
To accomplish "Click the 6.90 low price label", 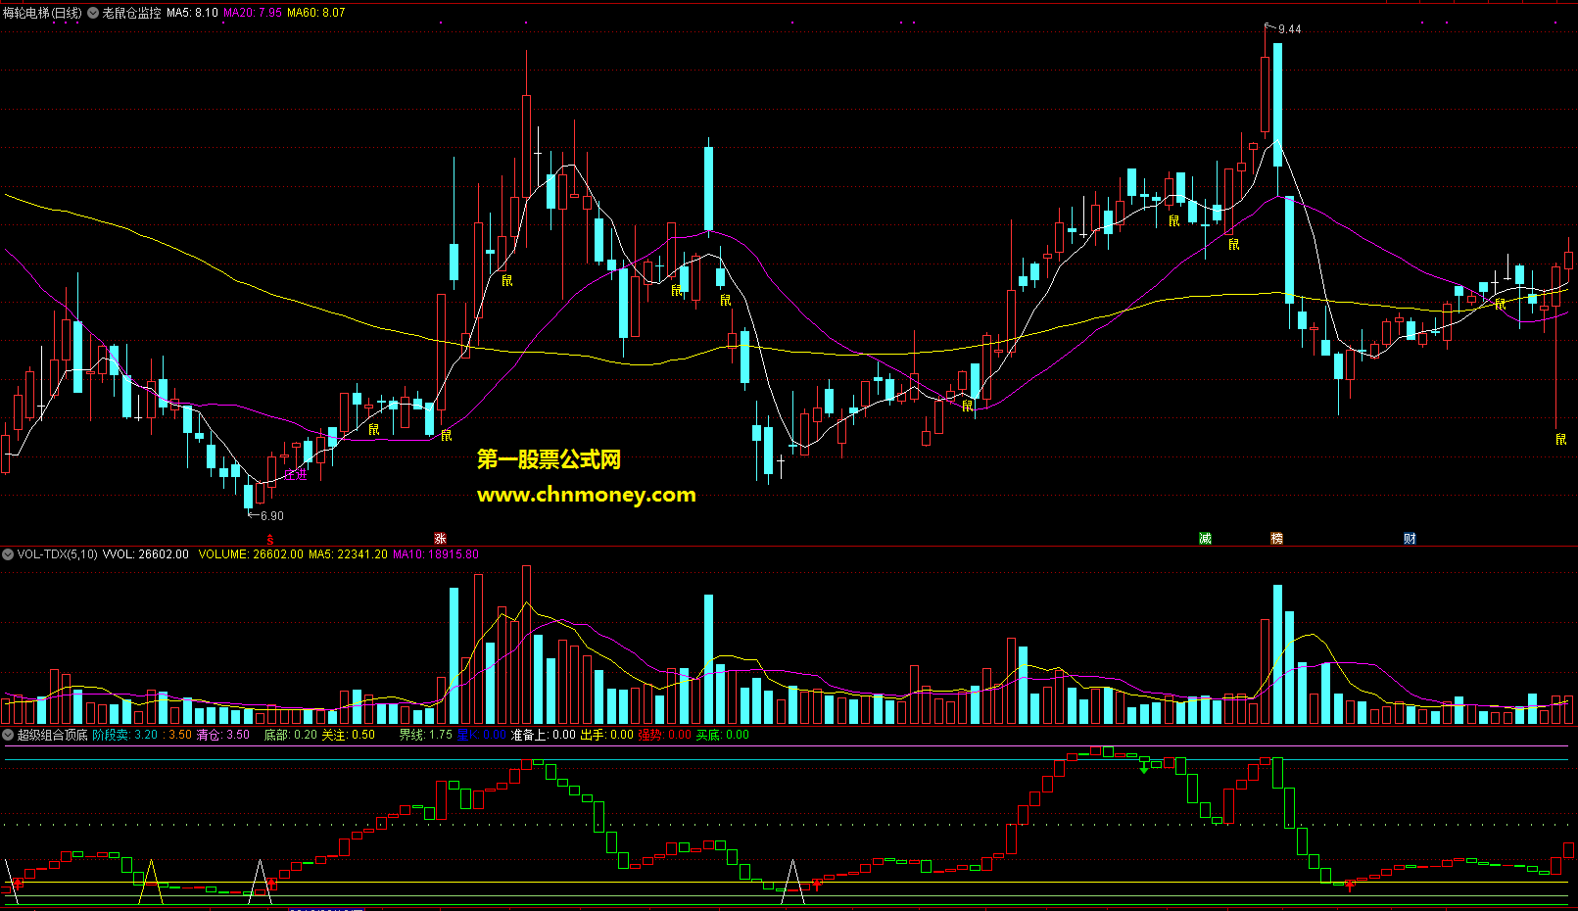I will (x=272, y=516).
